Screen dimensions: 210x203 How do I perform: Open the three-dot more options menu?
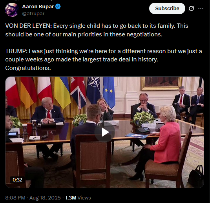(x=201, y=8)
